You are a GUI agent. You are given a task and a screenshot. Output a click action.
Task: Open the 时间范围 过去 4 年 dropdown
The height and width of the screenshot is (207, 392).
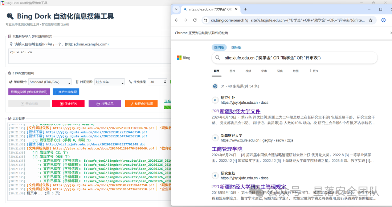tap(110, 82)
